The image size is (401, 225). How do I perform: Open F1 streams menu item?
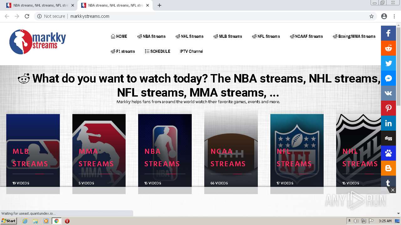123,51
